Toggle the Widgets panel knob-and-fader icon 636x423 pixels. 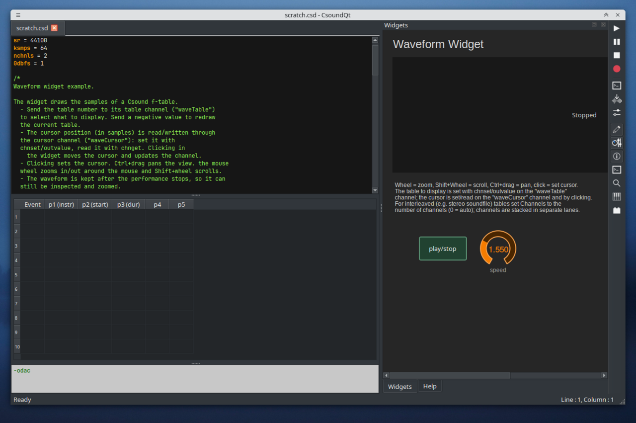tap(617, 143)
